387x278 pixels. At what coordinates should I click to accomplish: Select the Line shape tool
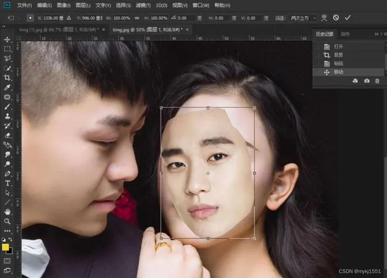click(x=7, y=202)
